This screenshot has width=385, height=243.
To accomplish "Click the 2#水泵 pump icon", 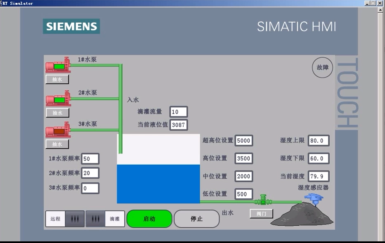I will pyautogui.click(x=58, y=99).
